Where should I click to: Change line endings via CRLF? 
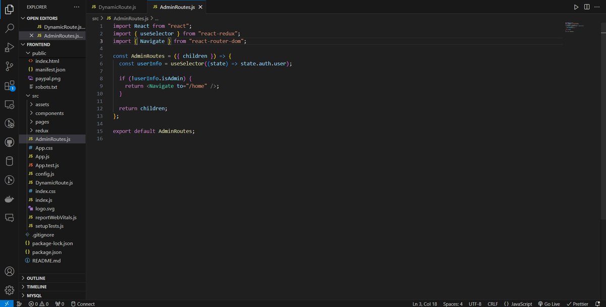pyautogui.click(x=492, y=304)
